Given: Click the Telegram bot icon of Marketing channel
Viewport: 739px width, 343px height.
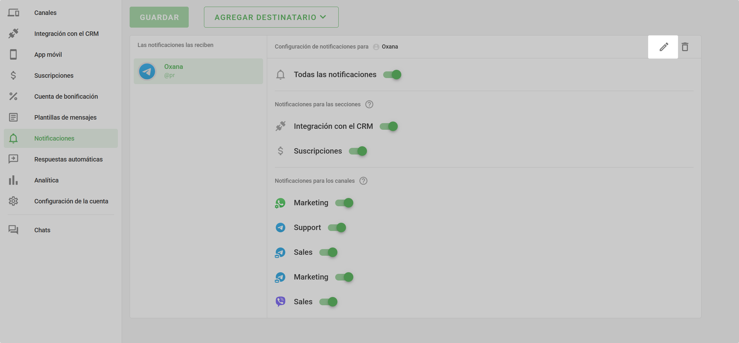Looking at the screenshot, I should pyautogui.click(x=280, y=277).
